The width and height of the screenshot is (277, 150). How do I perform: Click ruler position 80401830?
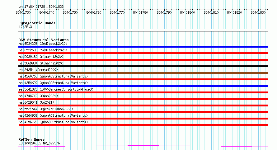[258, 12]
